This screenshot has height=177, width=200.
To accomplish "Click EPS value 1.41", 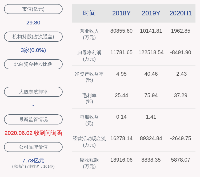I will (x=151, y=117).
